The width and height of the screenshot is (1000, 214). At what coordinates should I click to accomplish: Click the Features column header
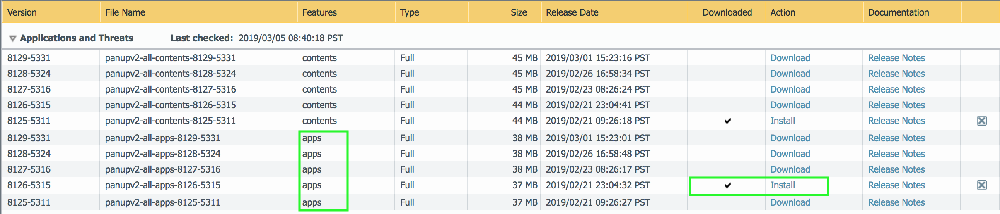pos(319,12)
